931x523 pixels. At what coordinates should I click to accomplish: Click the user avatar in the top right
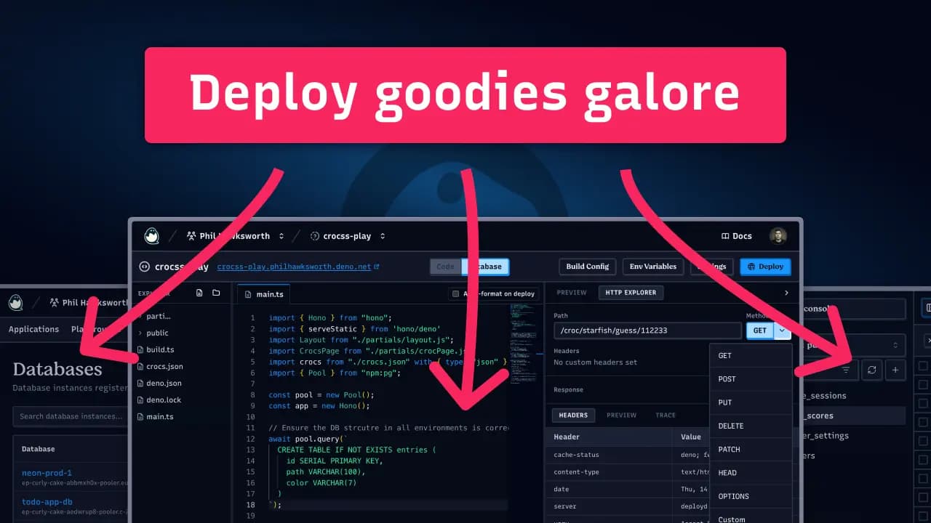click(778, 235)
